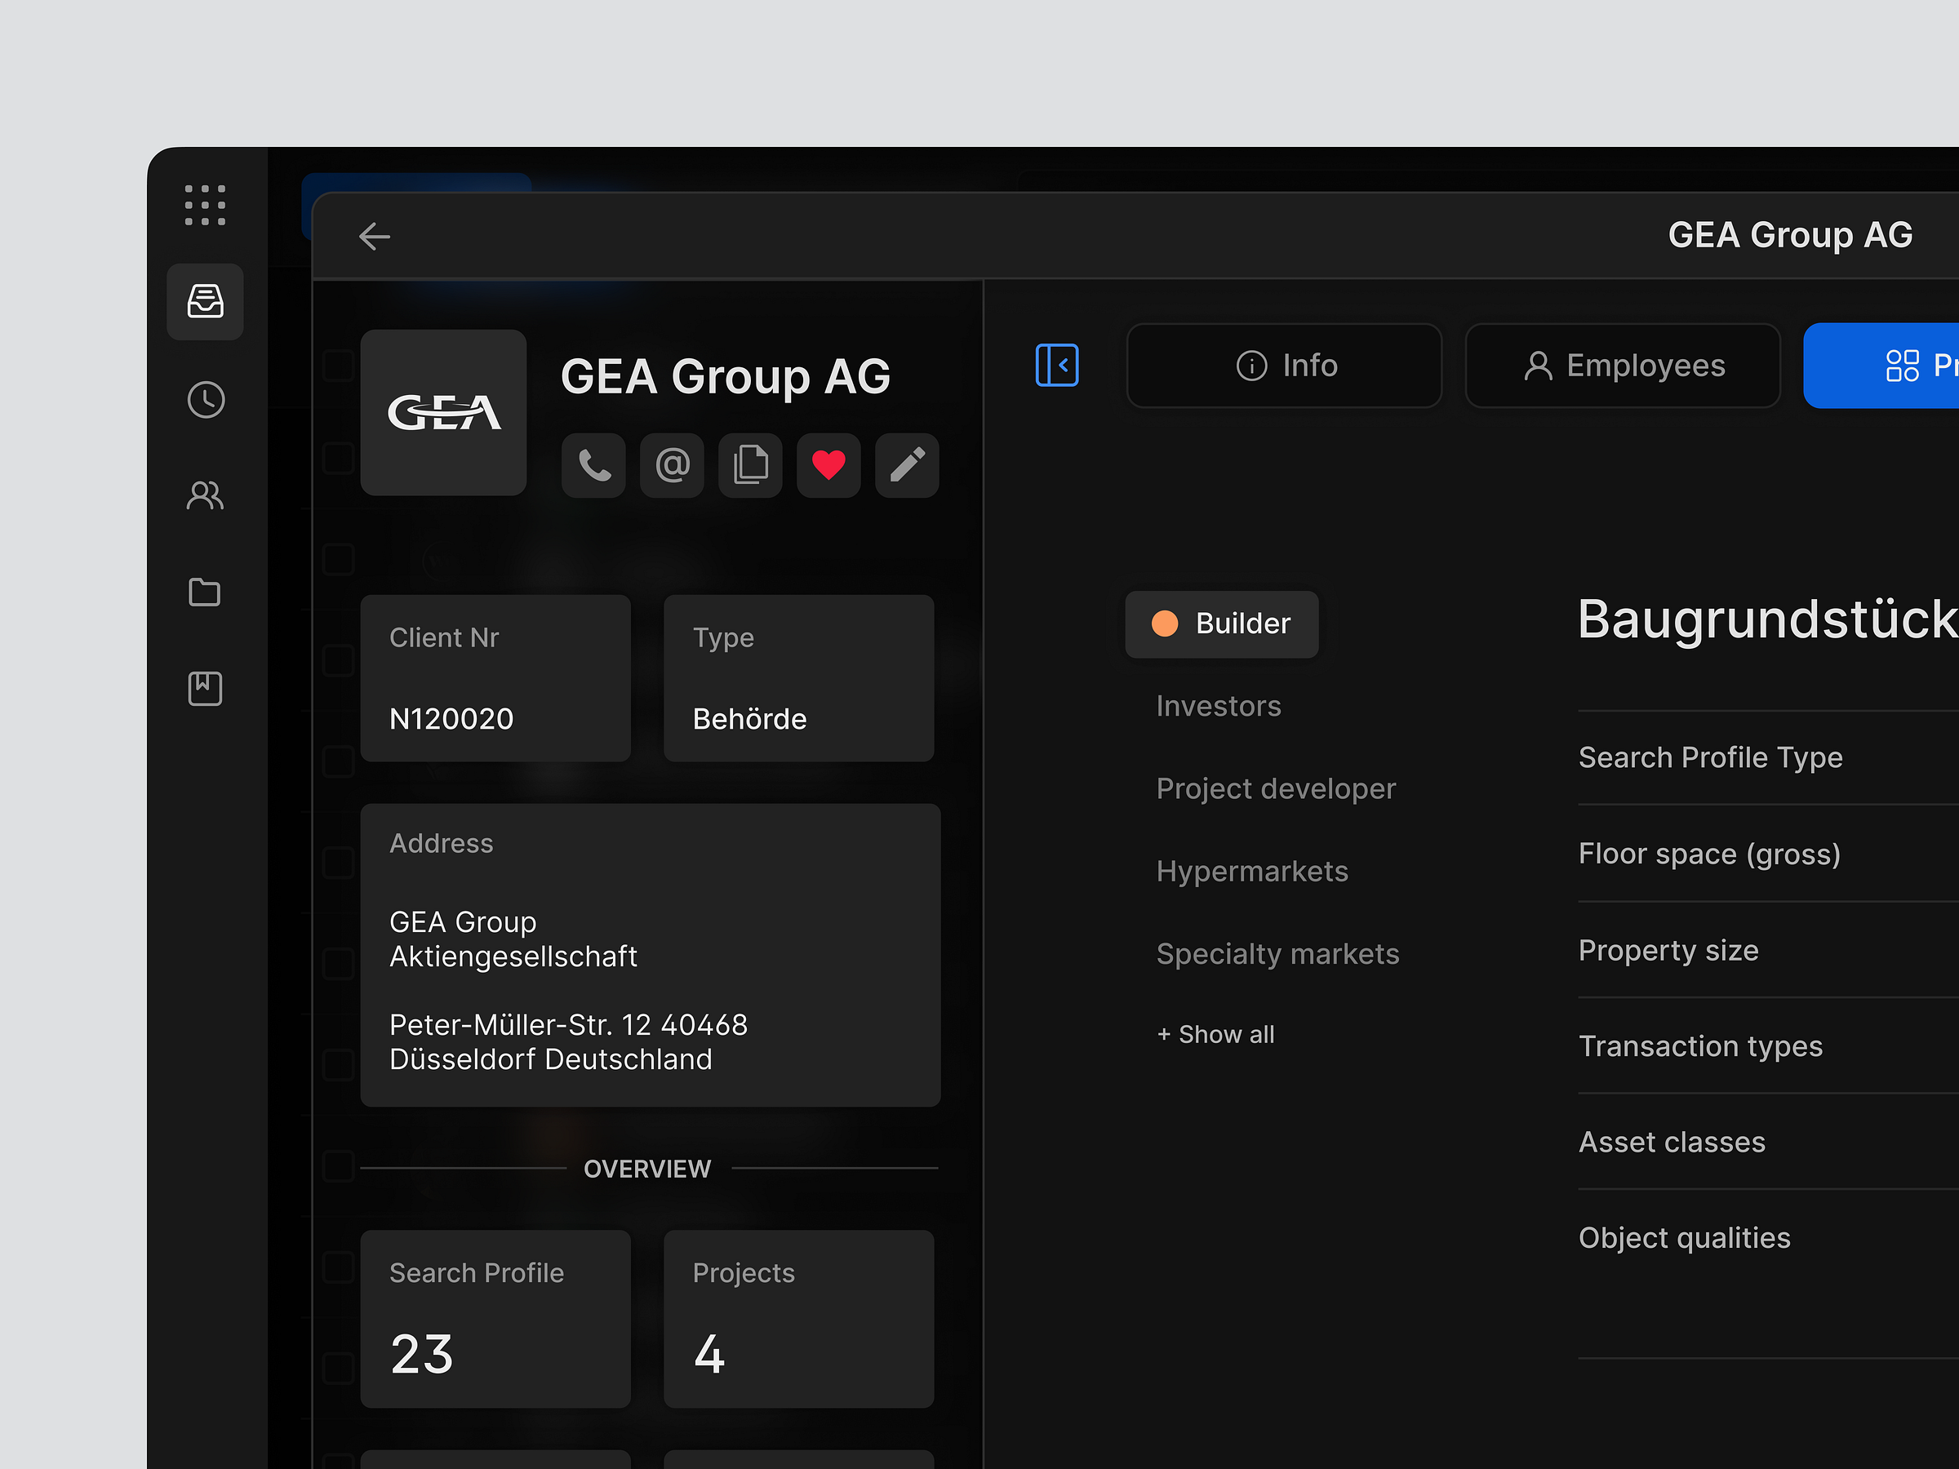Open the contacts people sidebar icon

206,495
